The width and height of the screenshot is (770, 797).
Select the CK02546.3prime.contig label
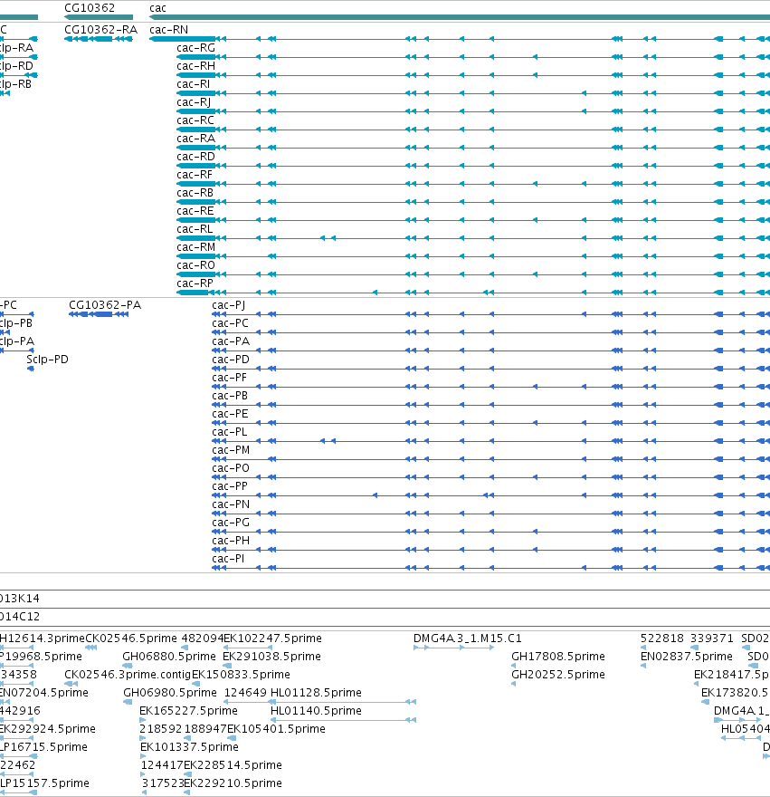click(128, 675)
